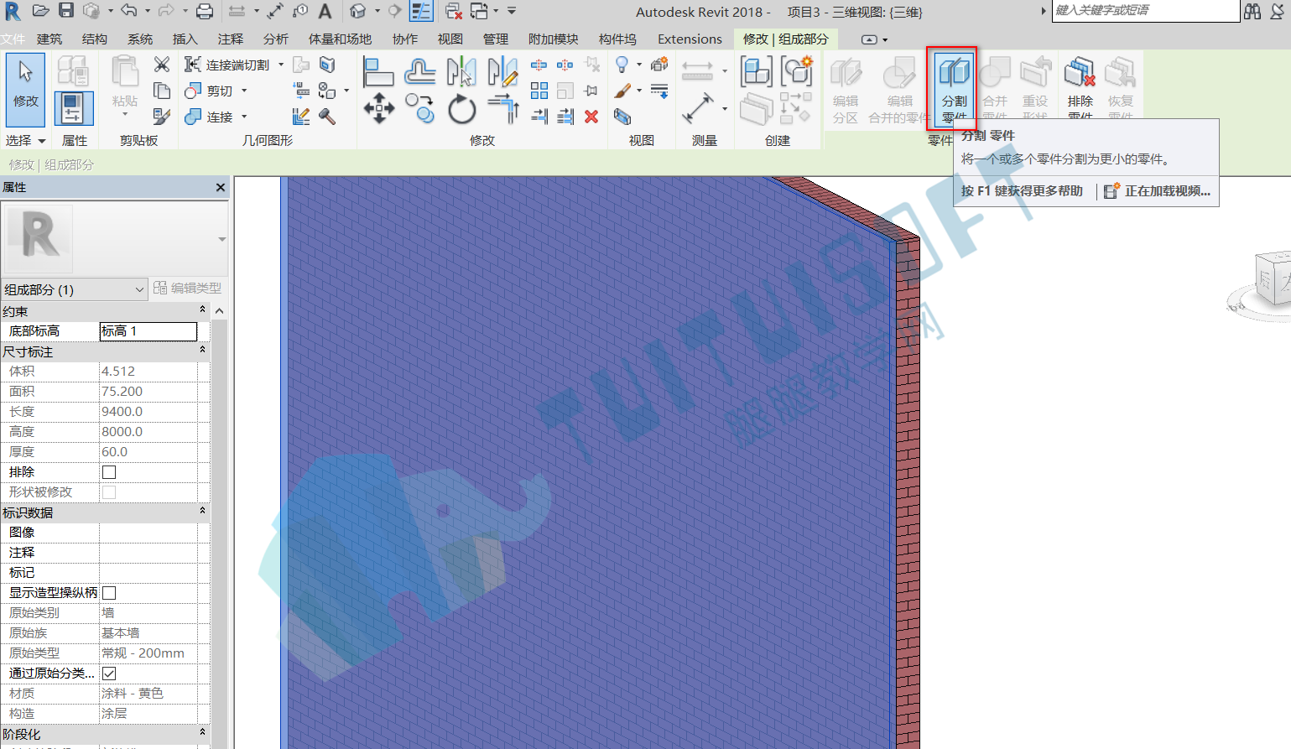Image resolution: width=1291 pixels, height=749 pixels.
Task: Open the 建筑 ribbon tab
Action: 49,39
